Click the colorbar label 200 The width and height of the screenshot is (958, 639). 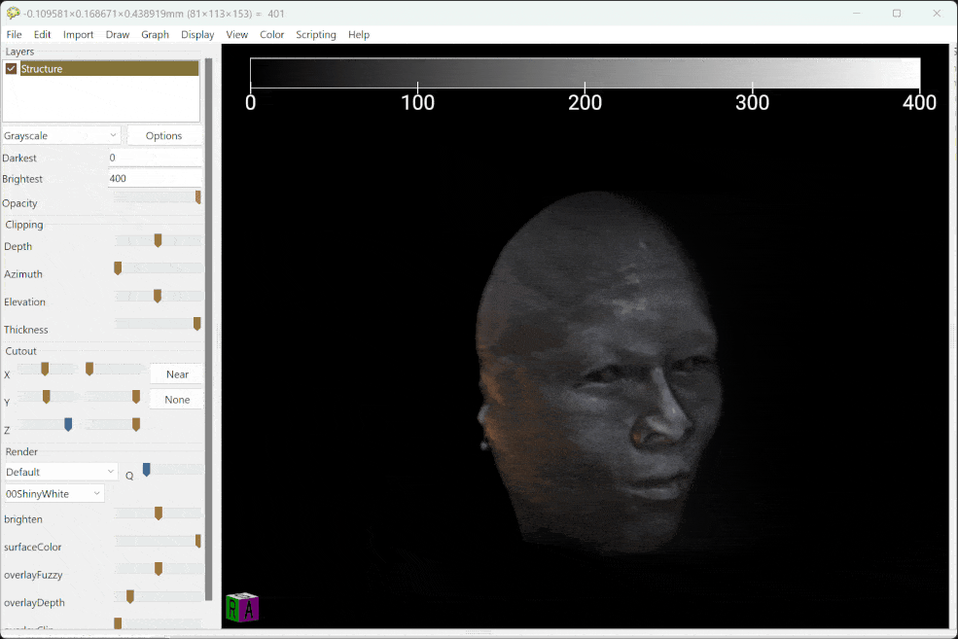point(585,103)
